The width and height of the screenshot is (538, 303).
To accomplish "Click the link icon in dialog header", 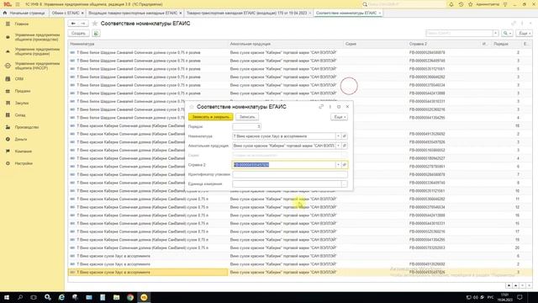I will (321, 107).
